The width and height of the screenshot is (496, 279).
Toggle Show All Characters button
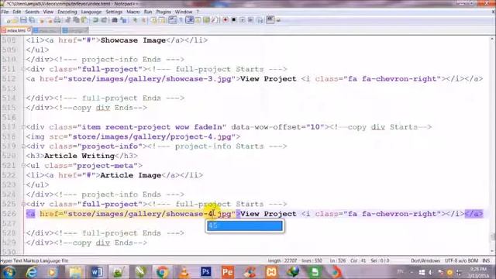[x=181, y=20]
